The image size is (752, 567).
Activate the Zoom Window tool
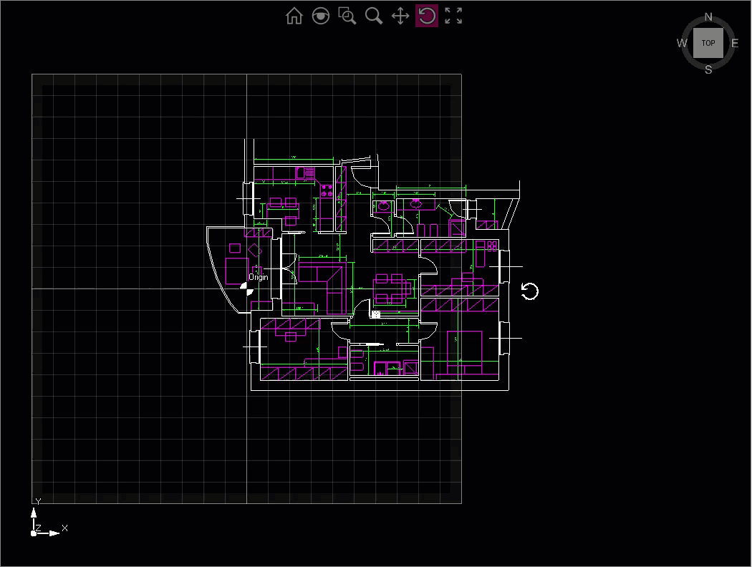[347, 16]
